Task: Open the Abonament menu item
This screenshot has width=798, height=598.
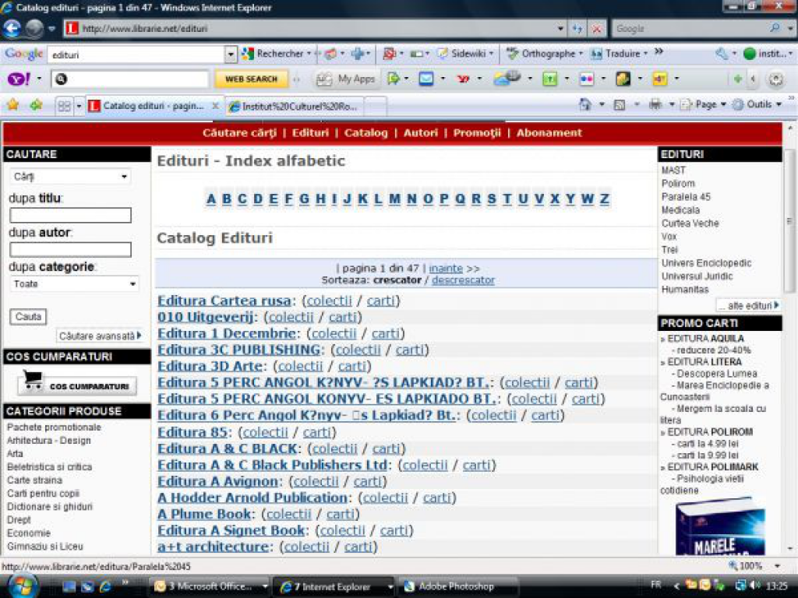Action: [549, 133]
